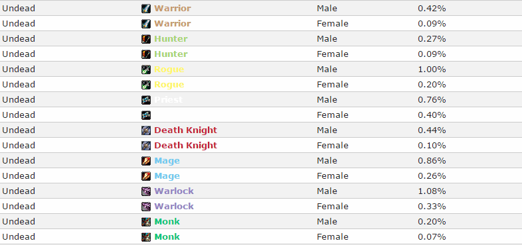
Task: Click the Death Knight icon in the Male row
Action: pos(146,130)
